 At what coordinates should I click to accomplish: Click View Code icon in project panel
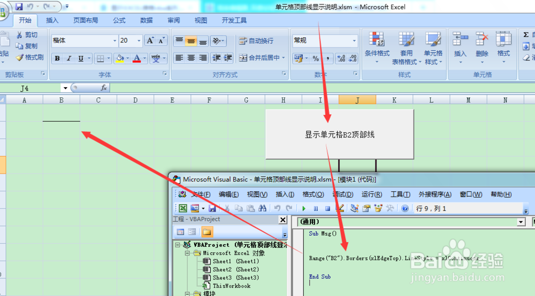pyautogui.click(x=180, y=232)
